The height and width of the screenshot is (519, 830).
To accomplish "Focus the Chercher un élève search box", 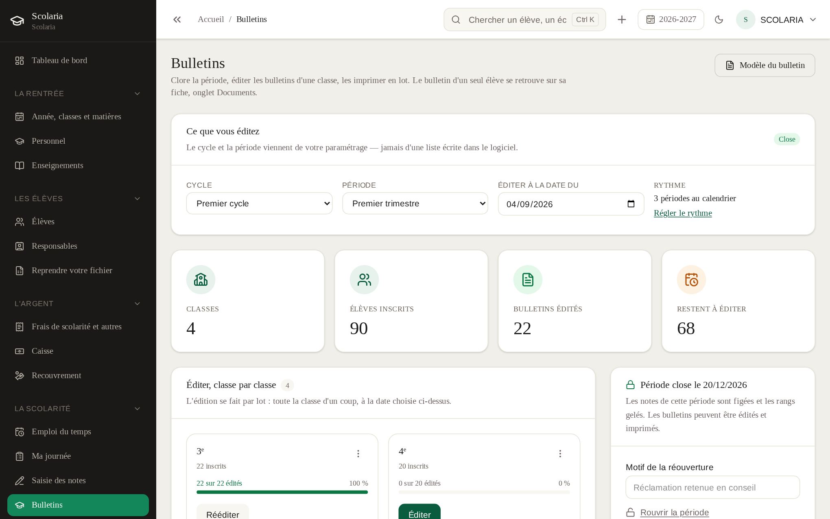I will 525,20.
